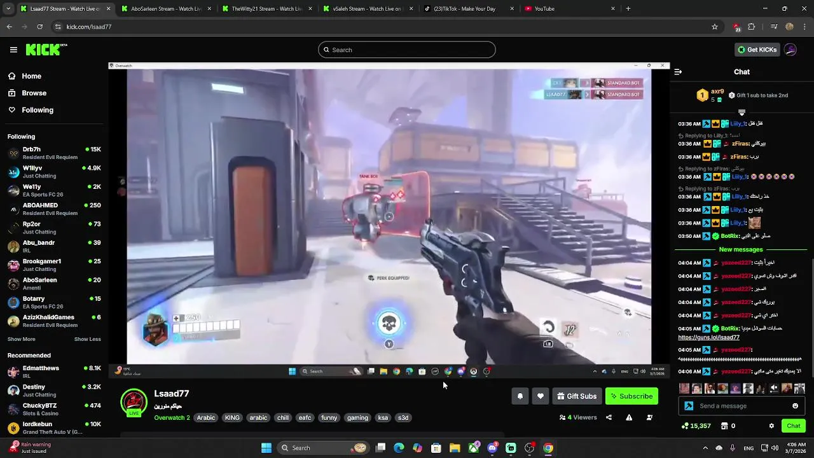Click the kick.com/lsaad77 address bar
This screenshot has height=458, width=814.
(x=382, y=27)
